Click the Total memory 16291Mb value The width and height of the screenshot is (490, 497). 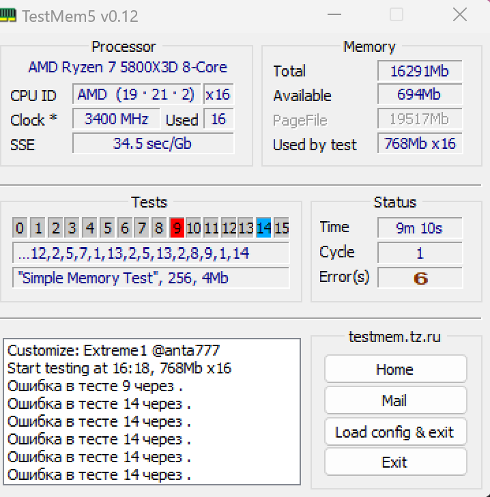(x=420, y=71)
